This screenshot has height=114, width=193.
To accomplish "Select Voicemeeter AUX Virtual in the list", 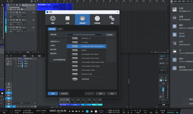I will pyautogui.click(x=86, y=54).
